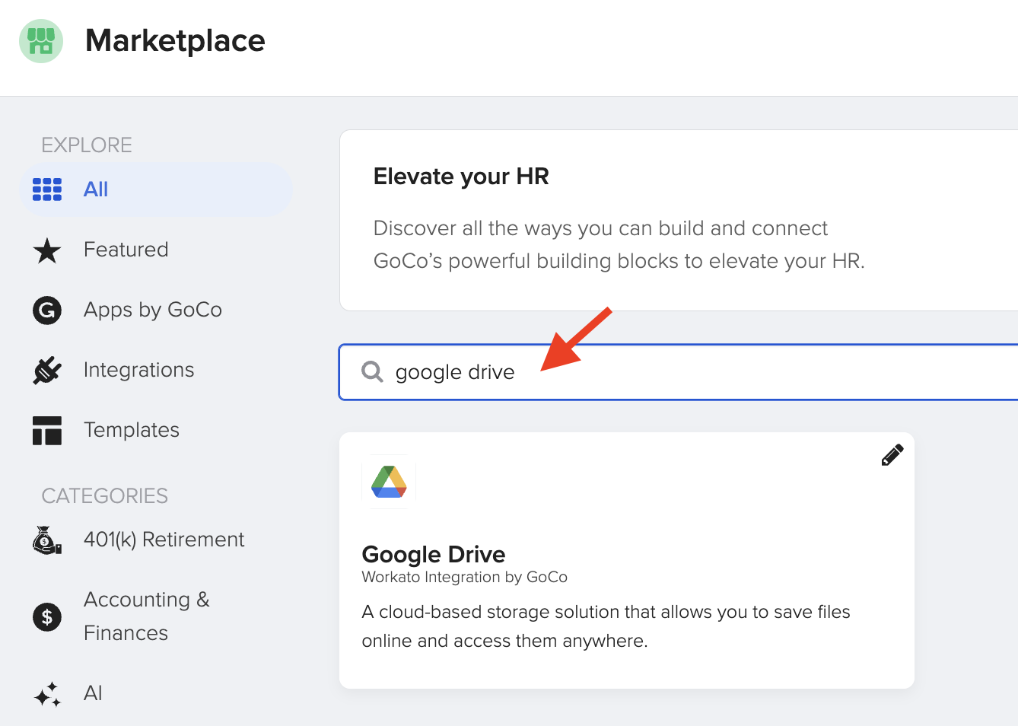Click the 401(k) Retirement money bag icon
The height and width of the screenshot is (726, 1018).
click(x=47, y=540)
